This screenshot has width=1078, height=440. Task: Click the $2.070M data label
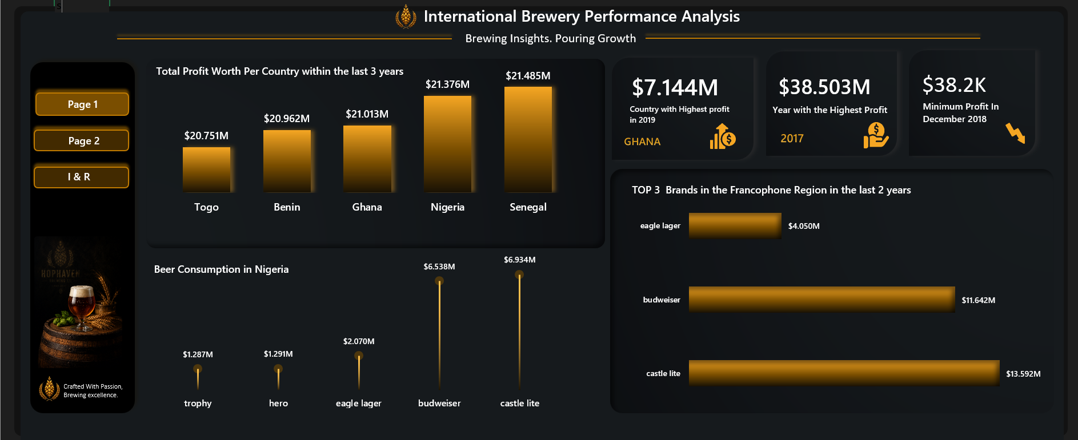pos(359,341)
